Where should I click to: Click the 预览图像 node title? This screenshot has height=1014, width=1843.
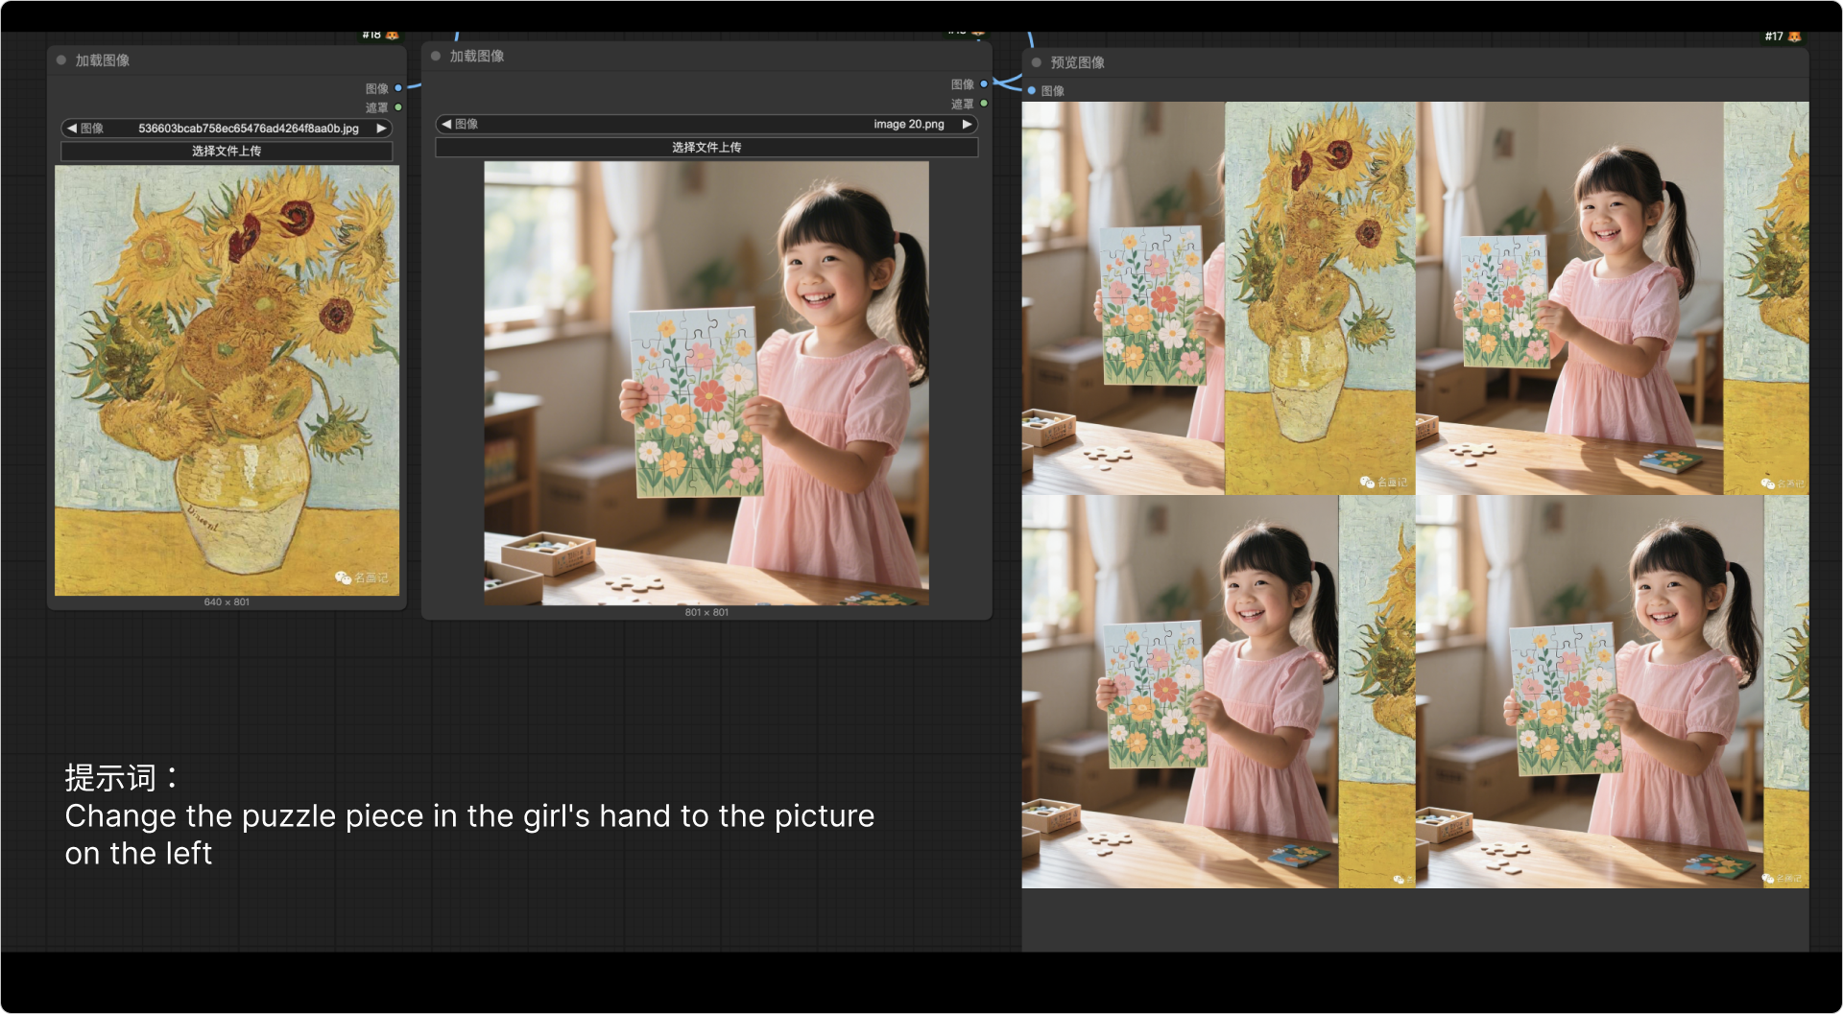[1077, 62]
